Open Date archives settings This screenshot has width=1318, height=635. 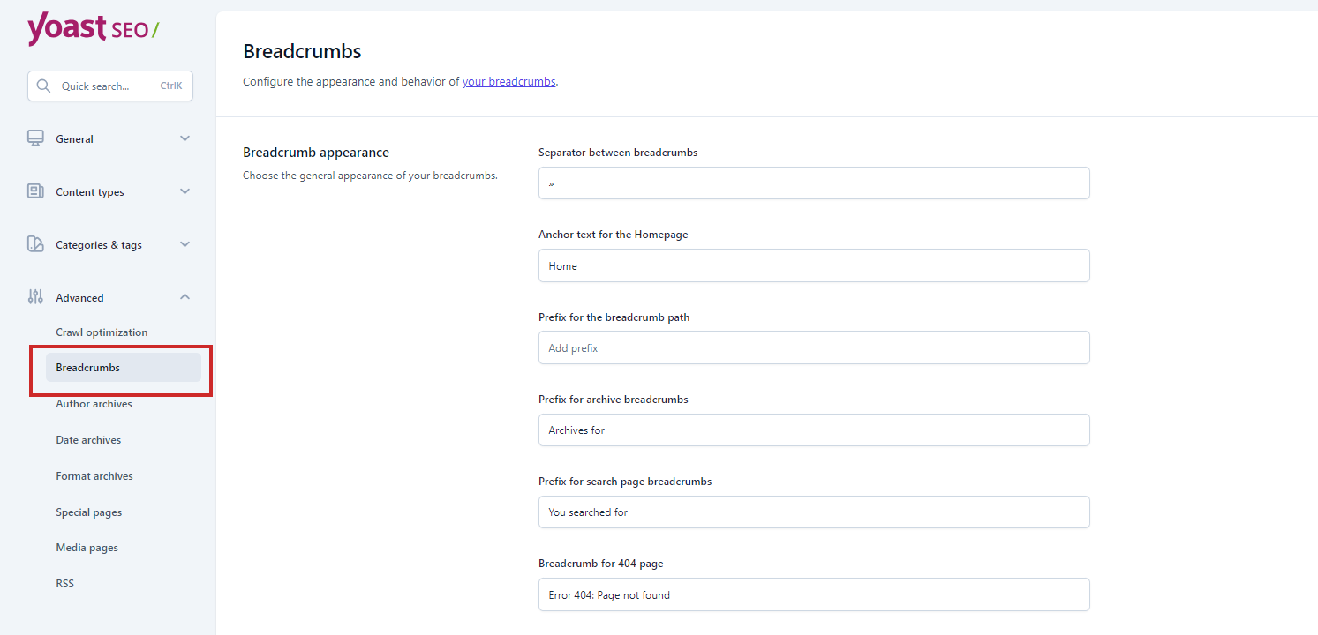pos(88,440)
